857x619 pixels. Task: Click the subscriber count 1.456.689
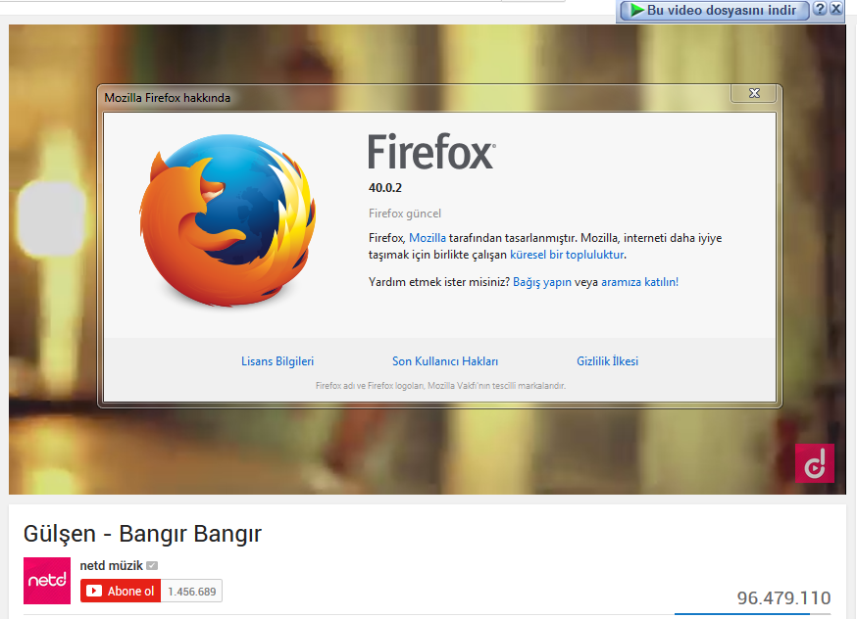coord(192,592)
